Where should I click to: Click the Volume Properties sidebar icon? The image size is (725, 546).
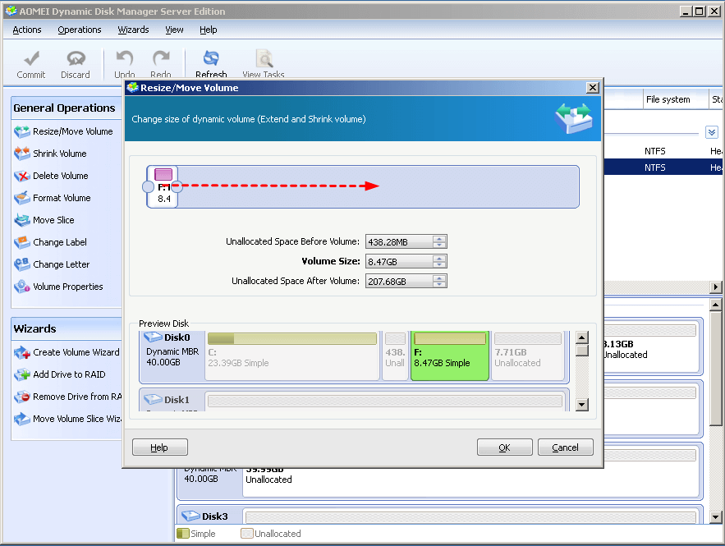point(21,287)
